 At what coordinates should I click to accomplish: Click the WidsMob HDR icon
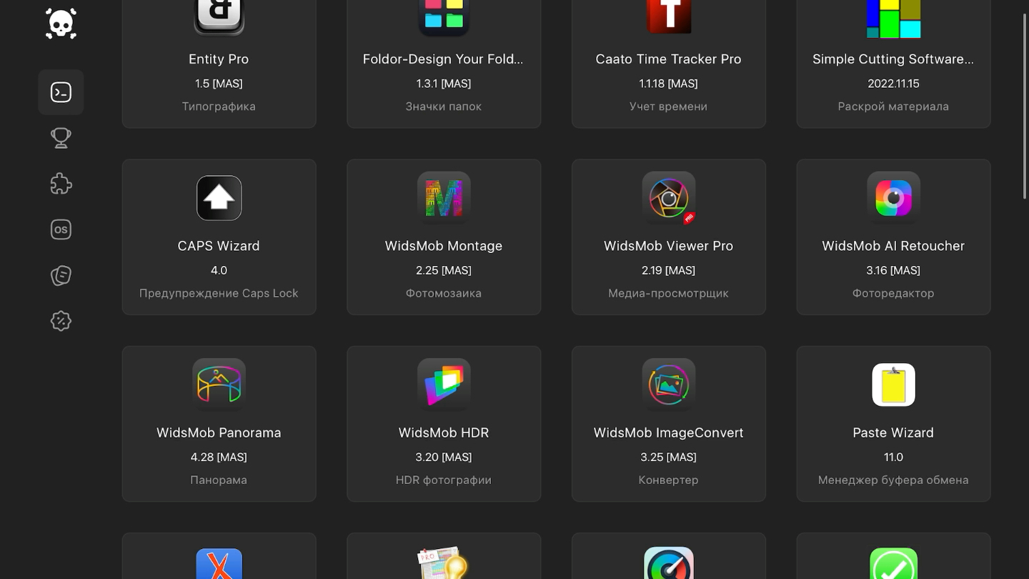[x=444, y=385]
